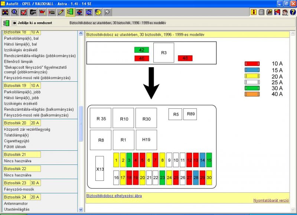297x215 pixels.
Task: Click Antennamotor entry
Action: [x=16, y=203]
